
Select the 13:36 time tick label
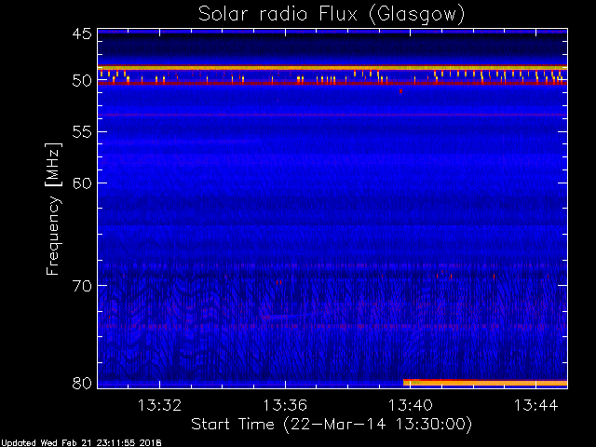(285, 405)
